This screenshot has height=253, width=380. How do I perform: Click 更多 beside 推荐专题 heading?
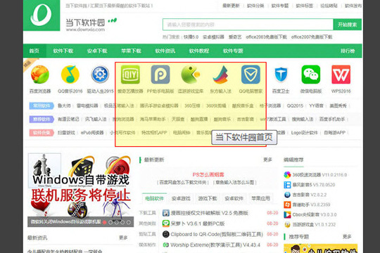click(347, 236)
